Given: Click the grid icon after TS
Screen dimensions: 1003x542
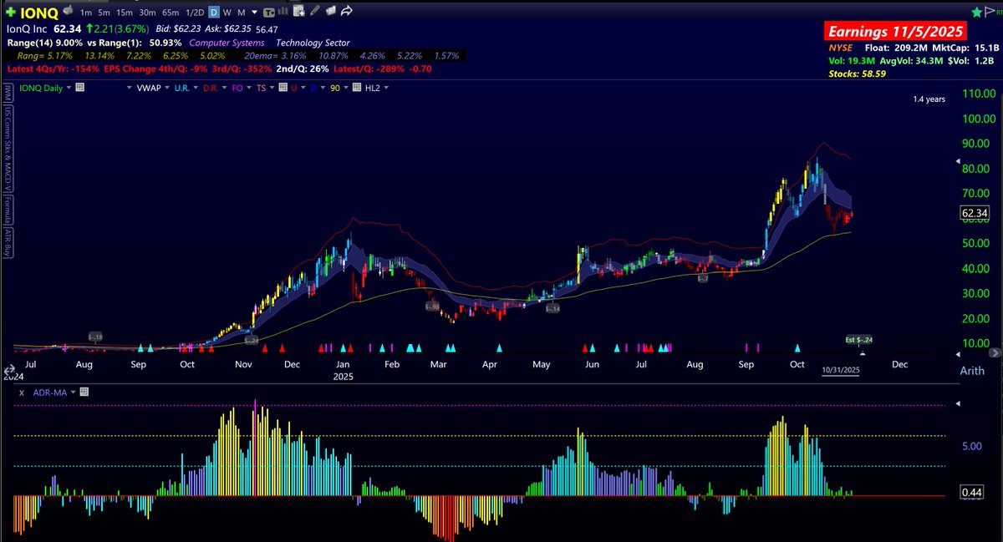Looking at the screenshot, I should (x=283, y=87).
